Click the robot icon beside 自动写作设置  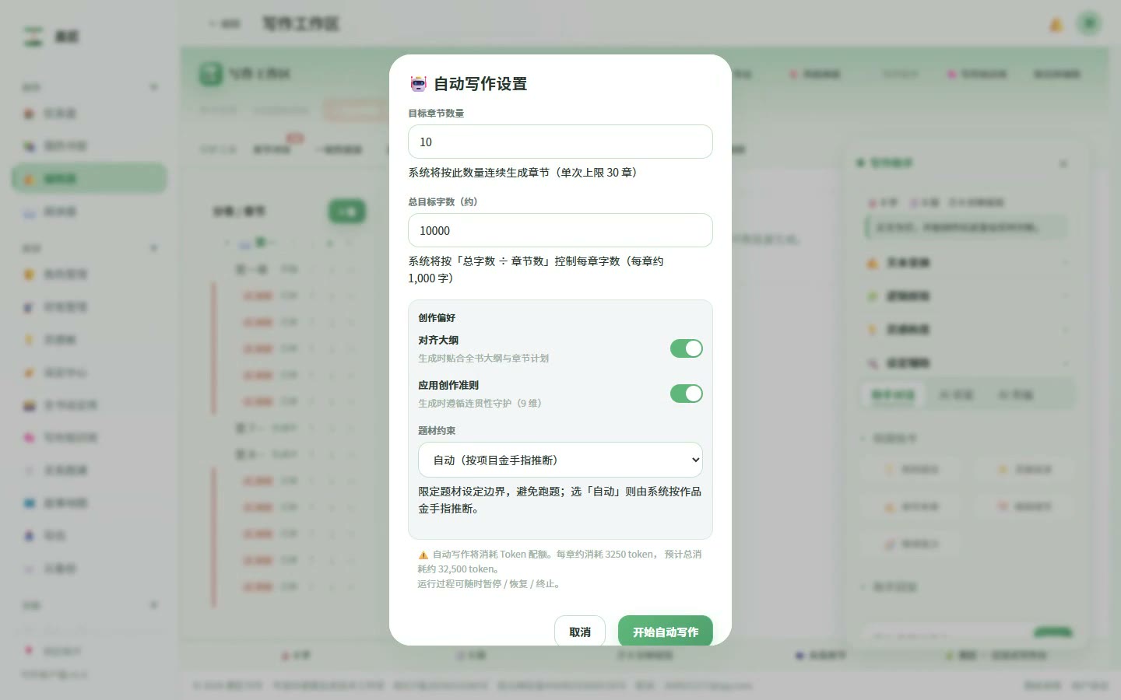click(x=419, y=83)
